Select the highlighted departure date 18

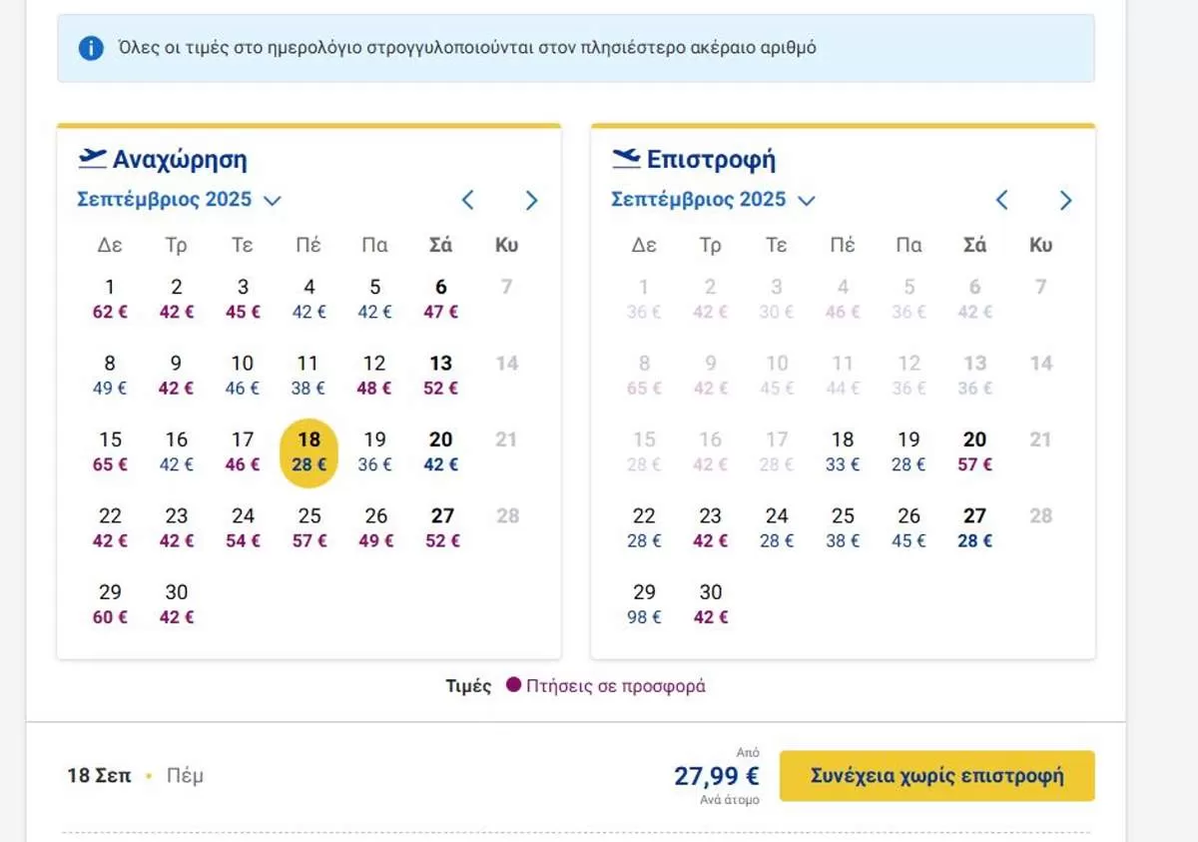[308, 452]
